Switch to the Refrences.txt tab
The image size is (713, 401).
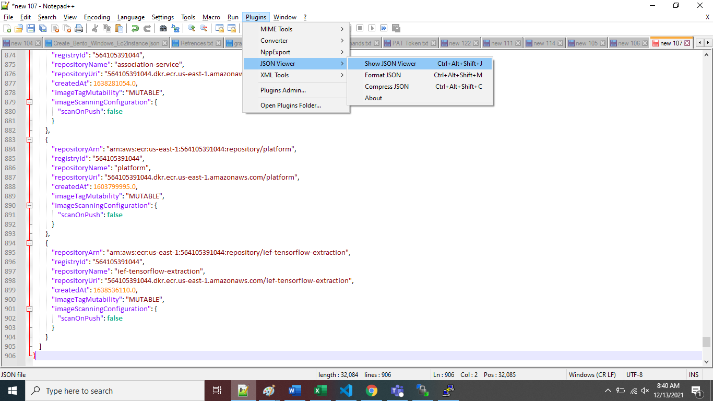click(197, 43)
